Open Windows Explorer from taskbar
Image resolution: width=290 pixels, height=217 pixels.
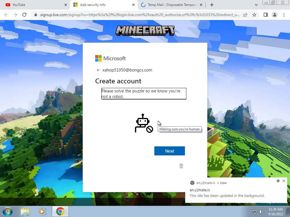pos(25,211)
